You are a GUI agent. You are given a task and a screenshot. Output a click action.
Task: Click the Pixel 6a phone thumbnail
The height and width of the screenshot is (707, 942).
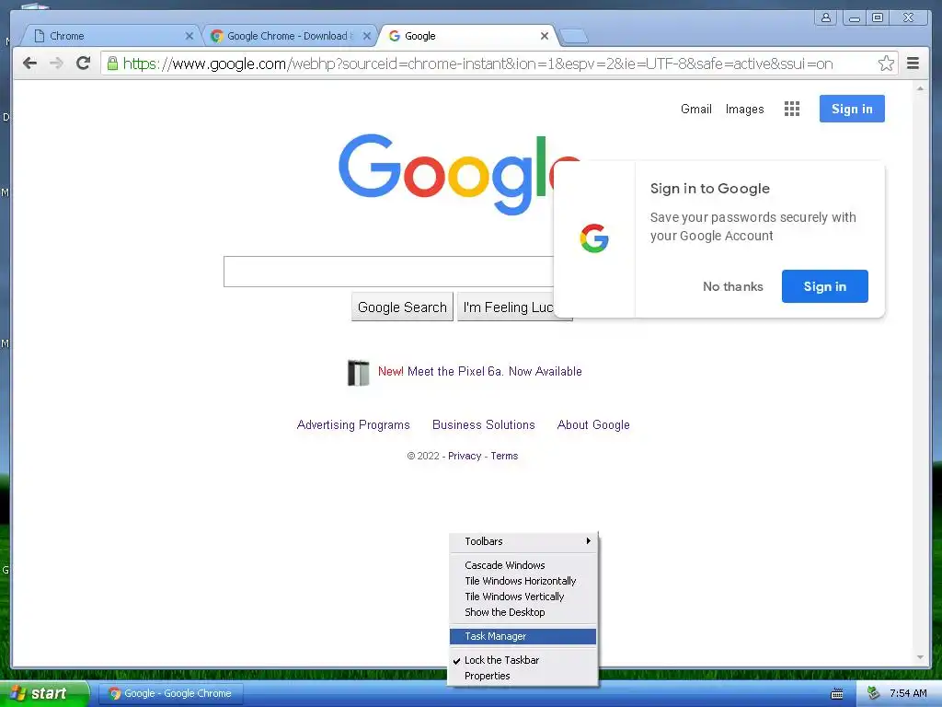tap(359, 372)
